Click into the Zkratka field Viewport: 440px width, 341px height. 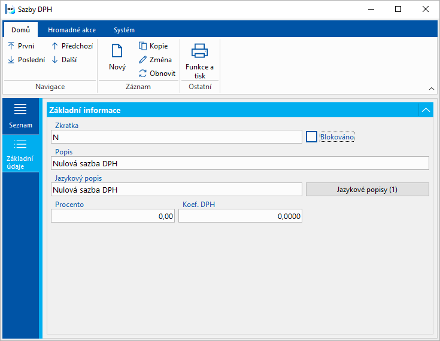[177, 137]
